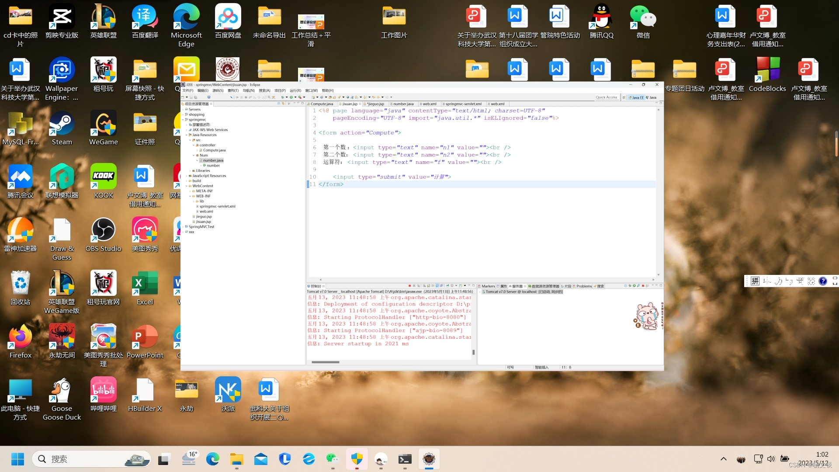Collapse the springmvc project node
The width and height of the screenshot is (839, 472).
tap(183, 119)
